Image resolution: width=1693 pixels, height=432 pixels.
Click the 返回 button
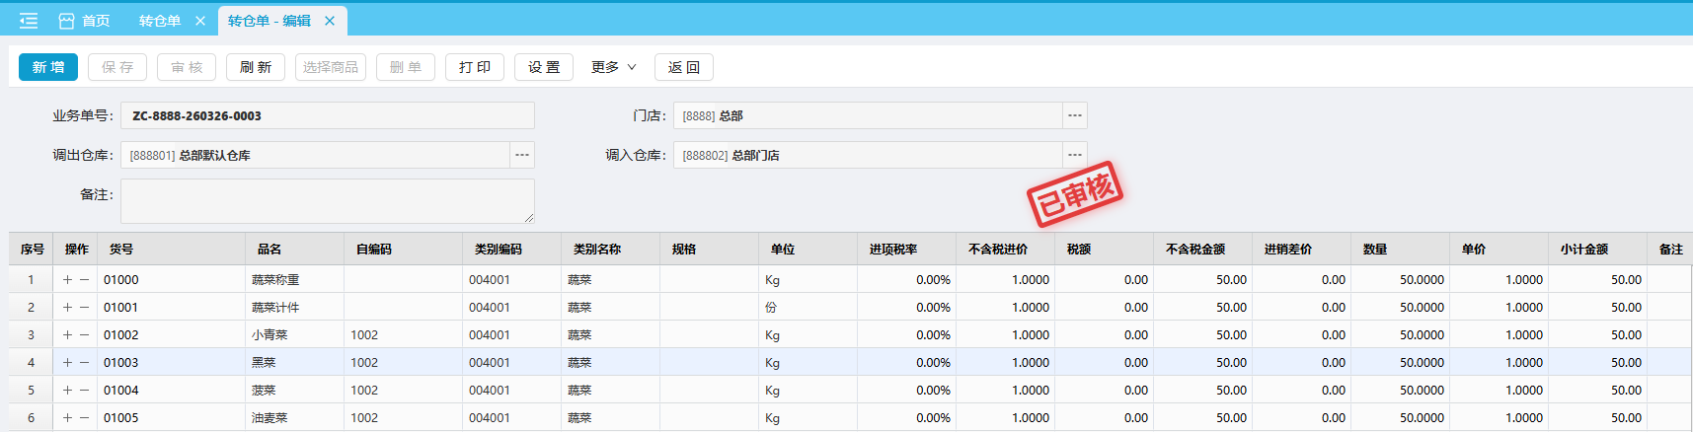pyautogui.click(x=684, y=67)
